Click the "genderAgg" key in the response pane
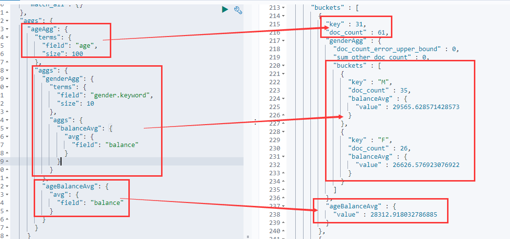The height and width of the screenshot is (239, 510). (x=346, y=41)
